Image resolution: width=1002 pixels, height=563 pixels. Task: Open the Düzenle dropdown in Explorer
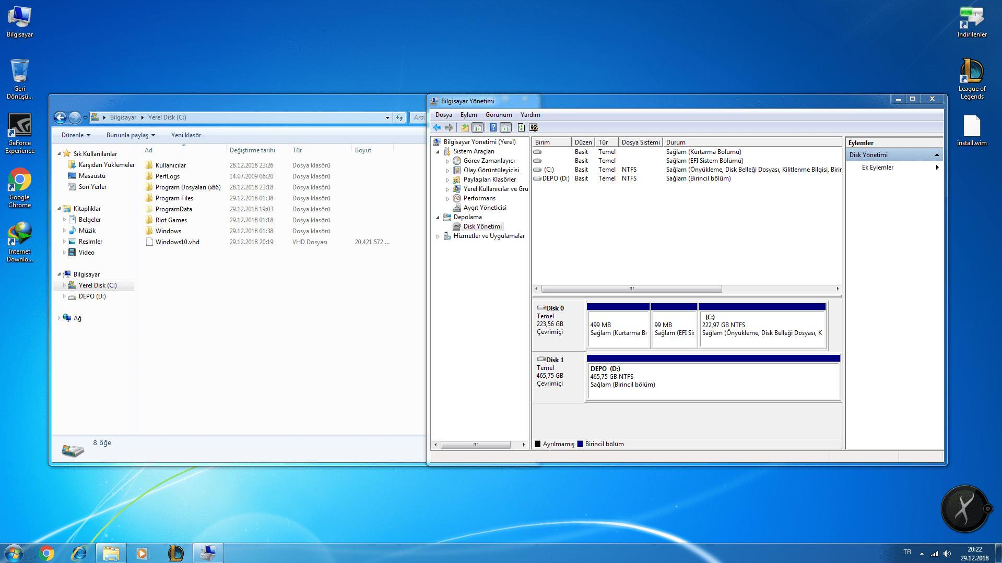(76, 135)
